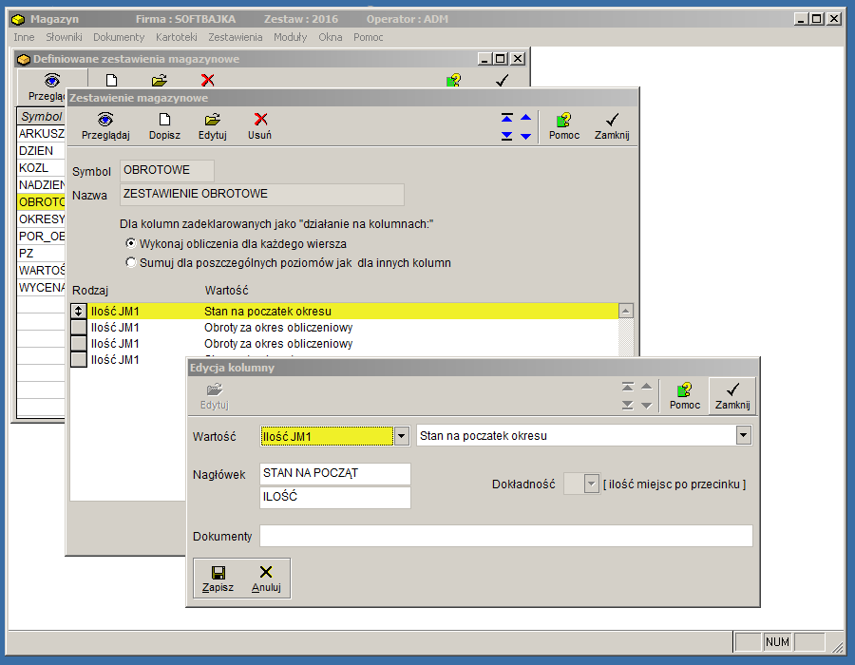This screenshot has height=665, width=855.
Task: Click the 'STAN NA POCZĄT' Nagłówek field
Action: click(x=335, y=474)
